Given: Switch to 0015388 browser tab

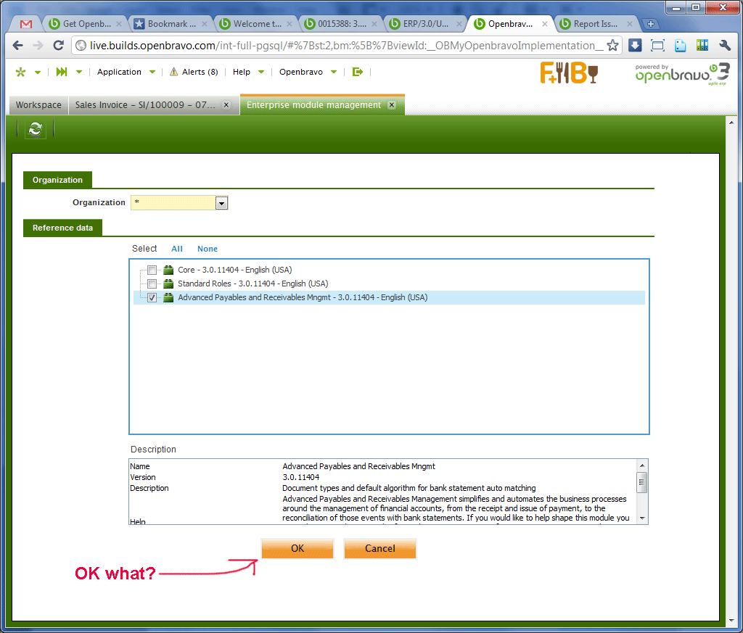Looking at the screenshot, I should pyautogui.click(x=342, y=24).
